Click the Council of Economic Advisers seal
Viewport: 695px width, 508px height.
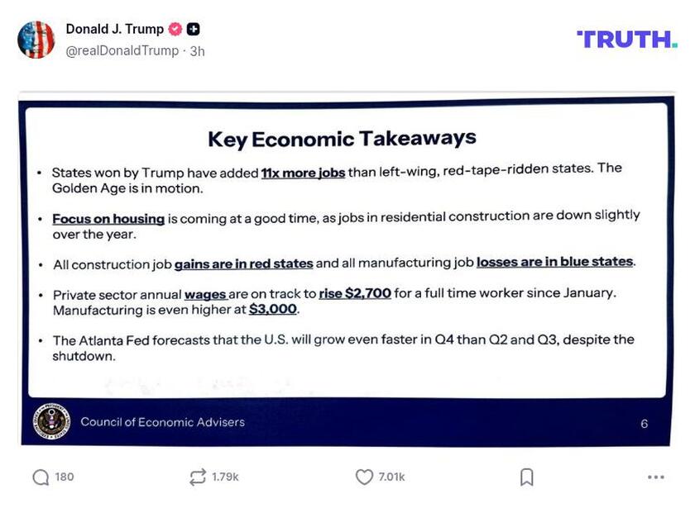pyautogui.click(x=50, y=422)
